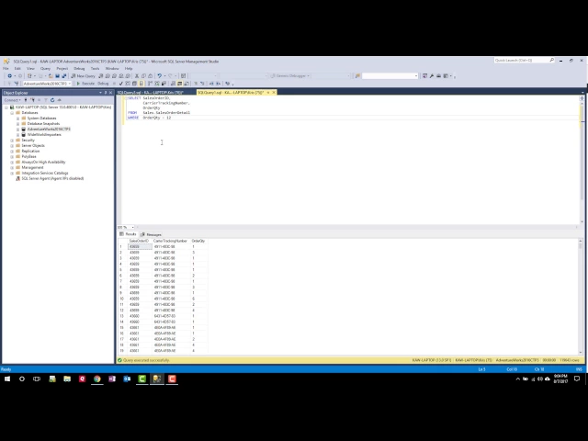This screenshot has width=588, height=441.
Task: Close the active yellow SQLQuery1.sql tab
Action: (x=274, y=92)
